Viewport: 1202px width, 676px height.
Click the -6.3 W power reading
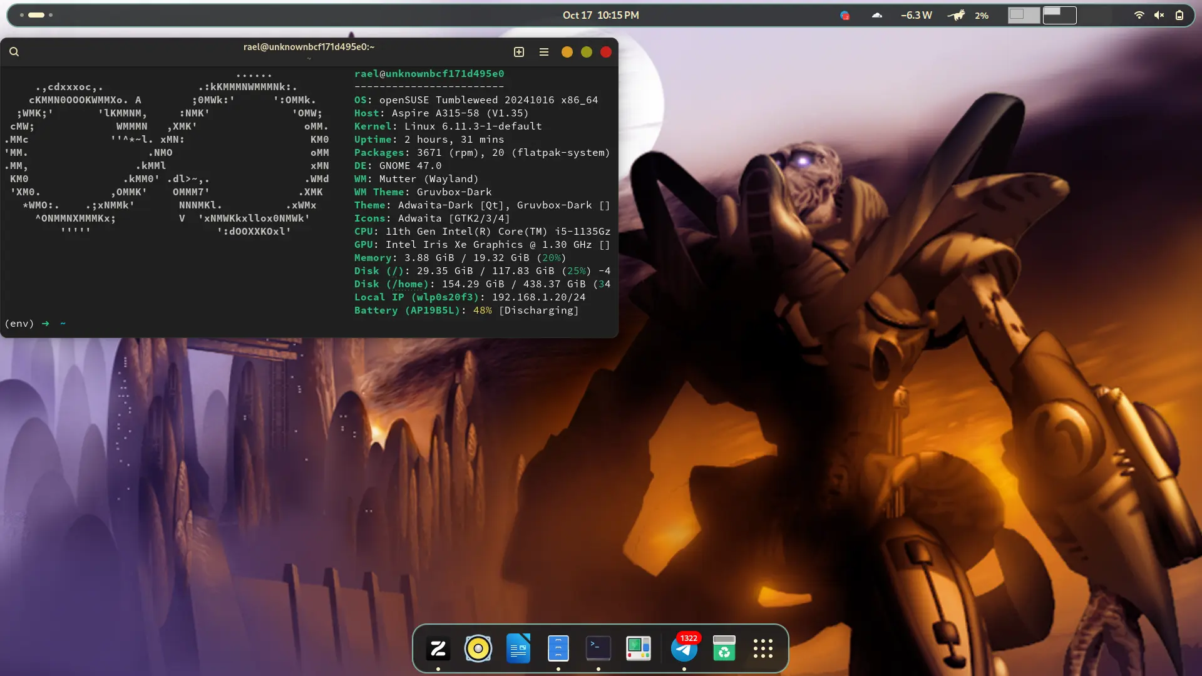click(x=917, y=15)
